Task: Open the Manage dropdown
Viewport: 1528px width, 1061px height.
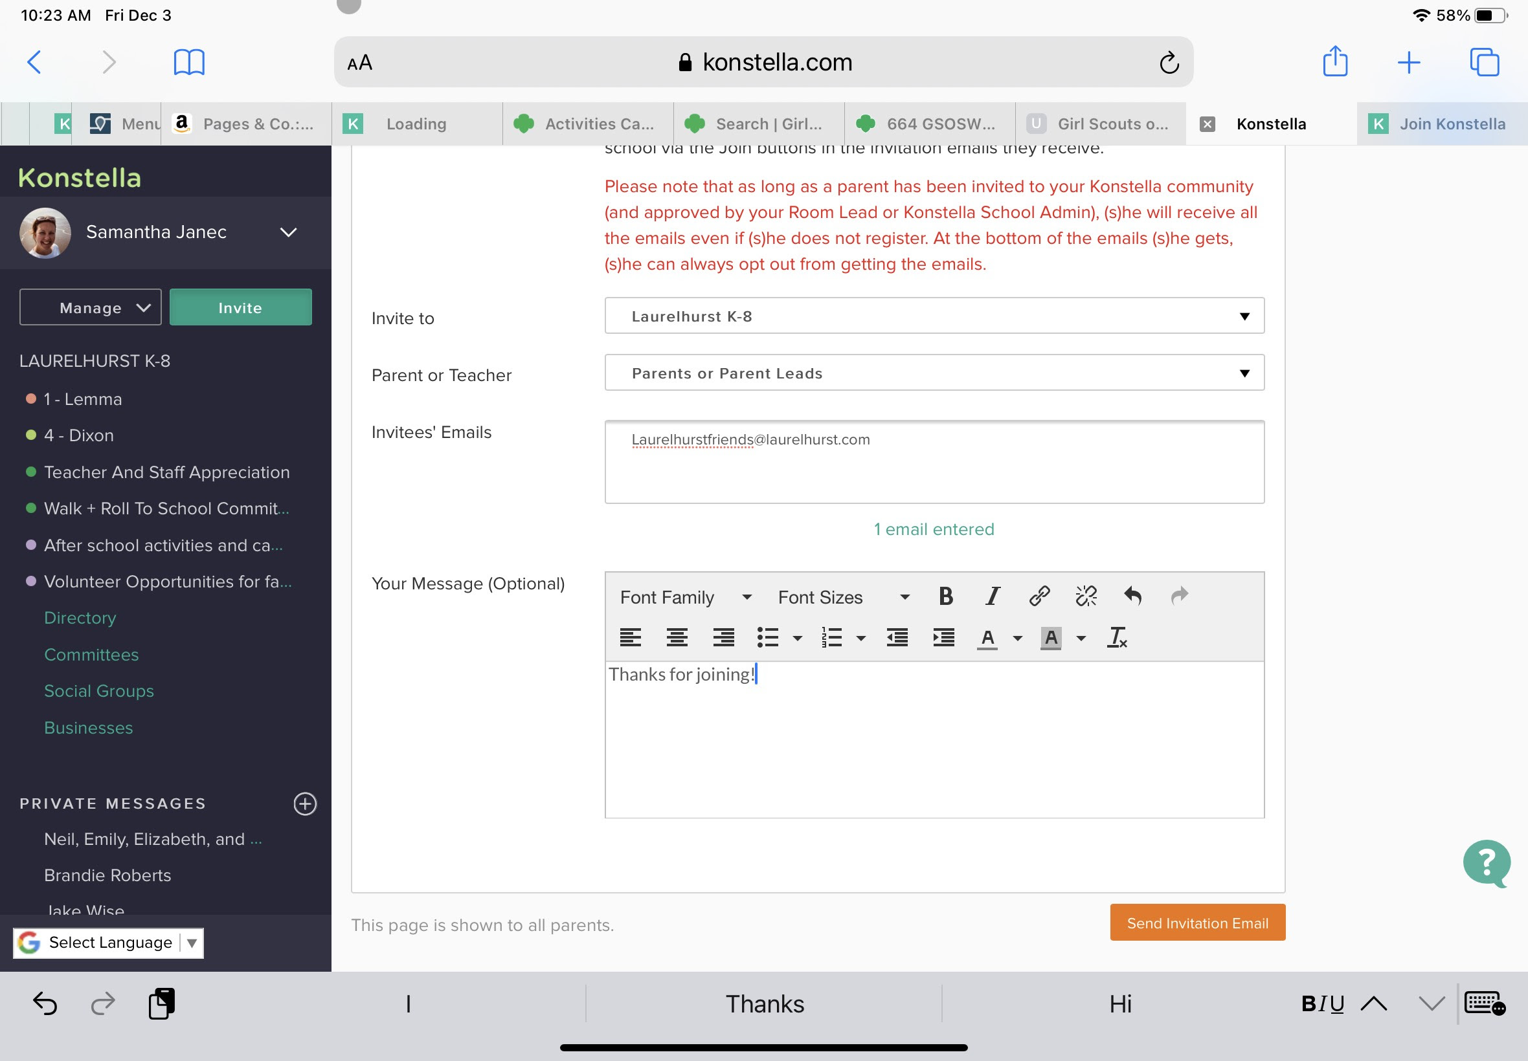Action: (91, 307)
